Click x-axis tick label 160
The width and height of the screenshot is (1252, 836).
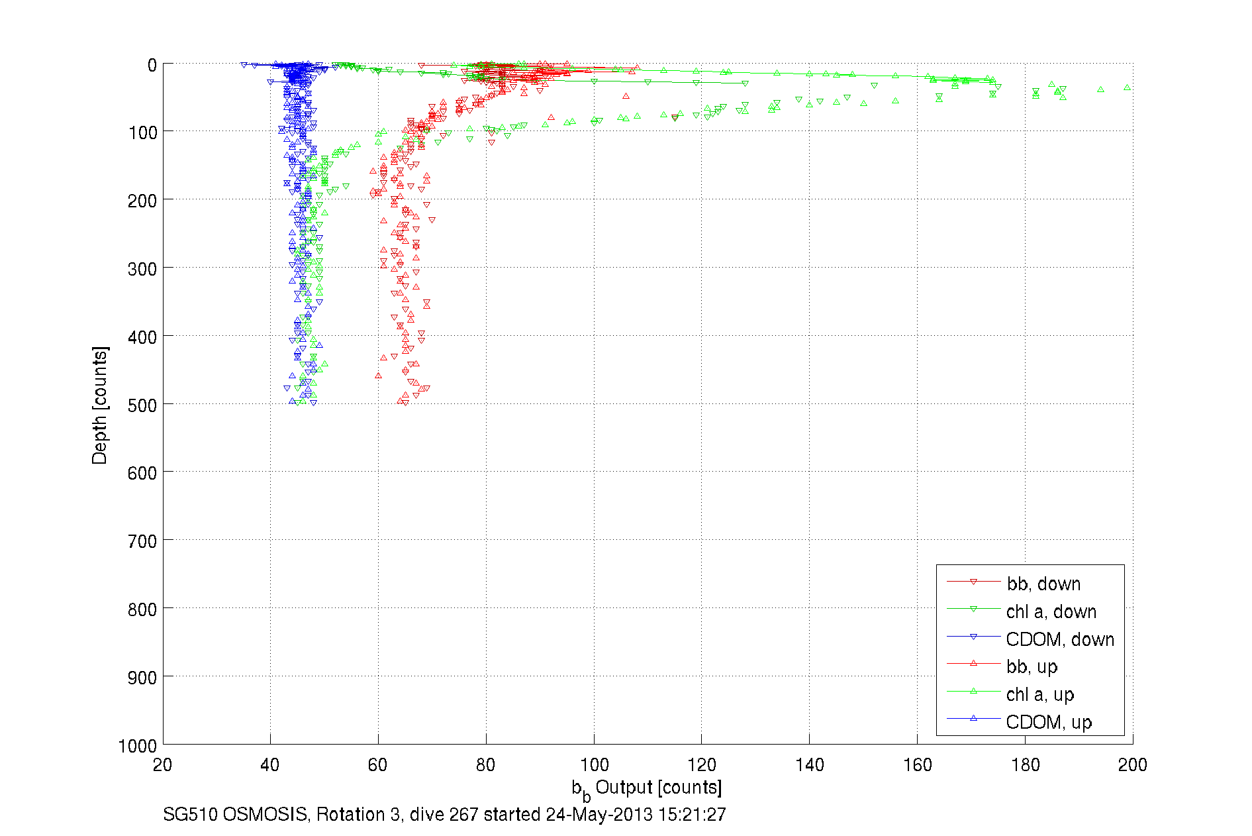coord(918,765)
